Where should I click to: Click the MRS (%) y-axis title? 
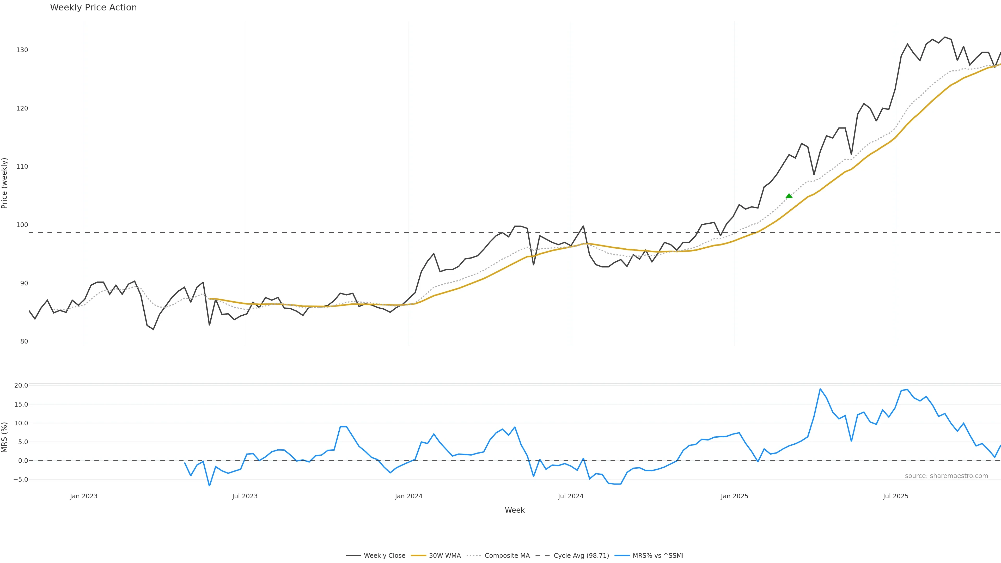click(x=5, y=437)
